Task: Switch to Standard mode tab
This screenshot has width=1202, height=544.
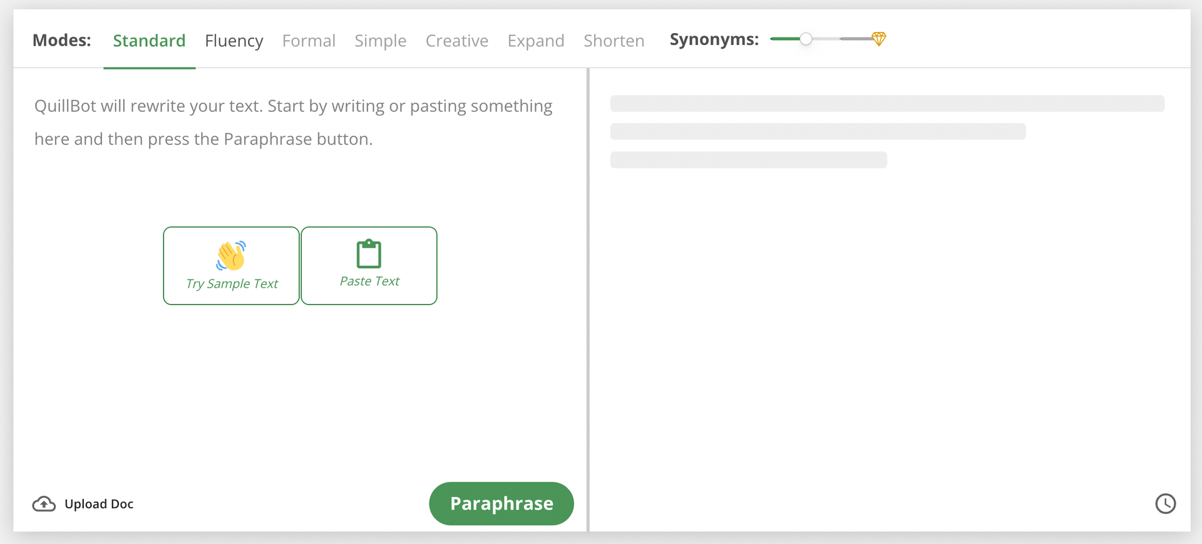Action: [149, 41]
